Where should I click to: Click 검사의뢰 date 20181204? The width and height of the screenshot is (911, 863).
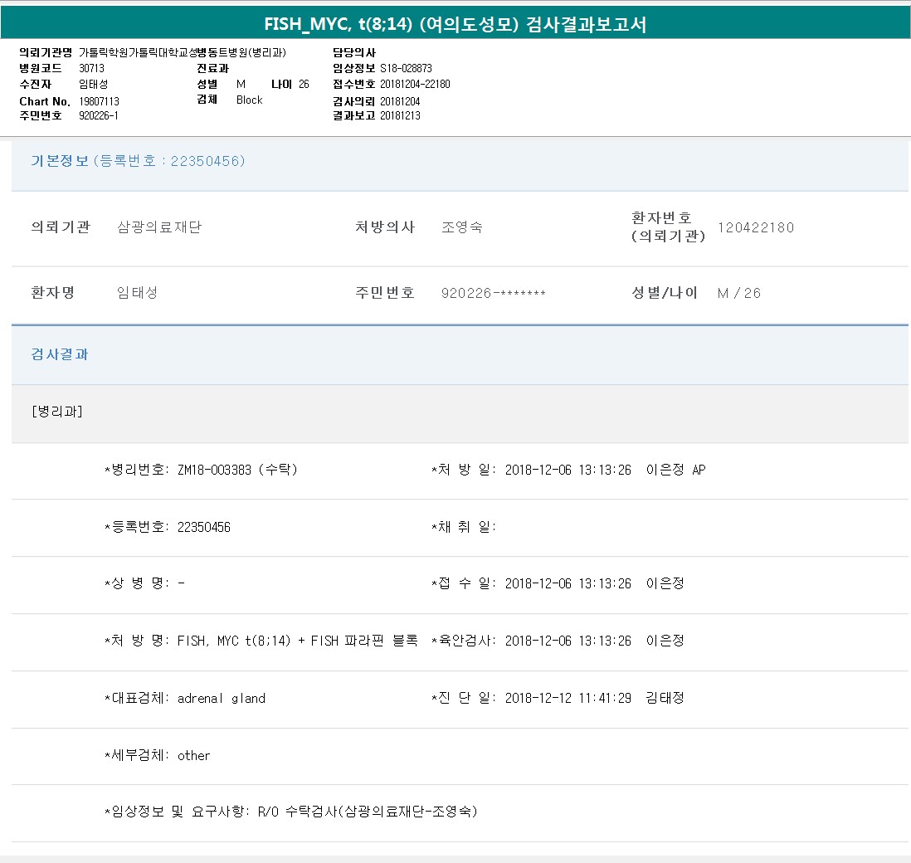(x=400, y=102)
